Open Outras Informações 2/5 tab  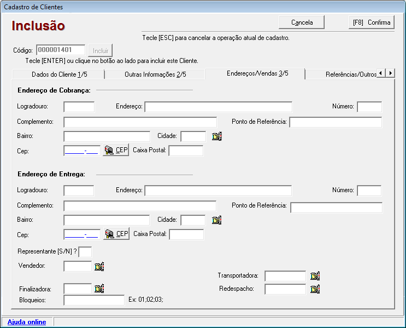point(155,74)
